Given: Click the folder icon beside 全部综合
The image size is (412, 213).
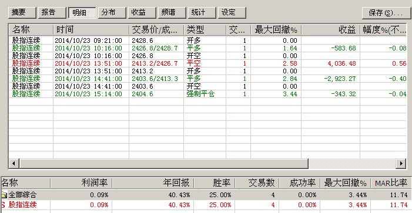Looking at the screenshot, I should coord(4,195).
